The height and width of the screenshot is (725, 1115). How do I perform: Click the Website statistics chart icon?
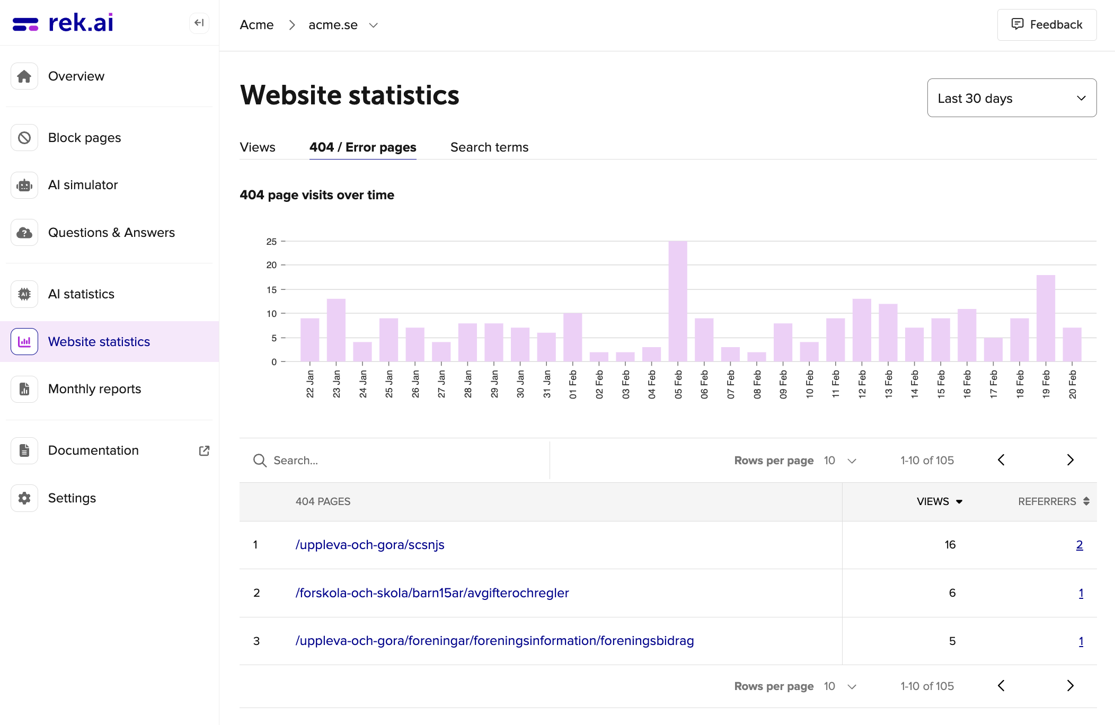tap(24, 342)
